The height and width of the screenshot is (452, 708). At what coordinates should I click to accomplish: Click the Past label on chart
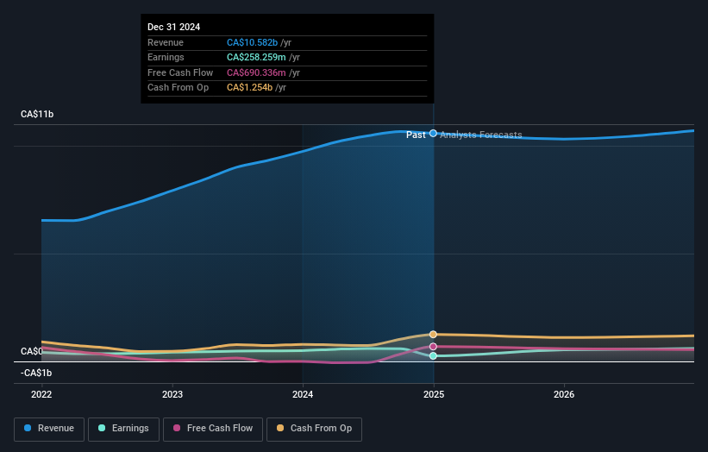pos(416,135)
